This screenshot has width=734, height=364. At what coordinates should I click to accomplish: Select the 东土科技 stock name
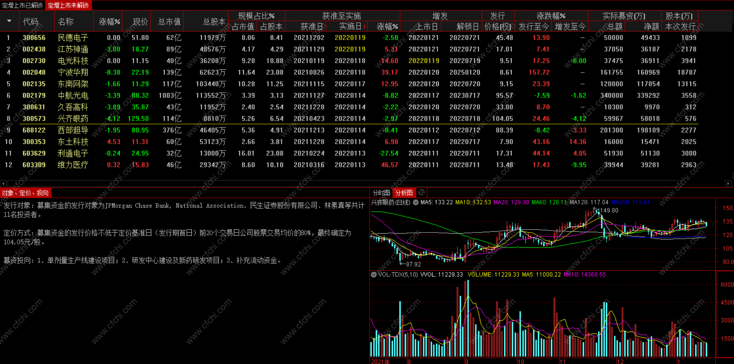(73, 142)
